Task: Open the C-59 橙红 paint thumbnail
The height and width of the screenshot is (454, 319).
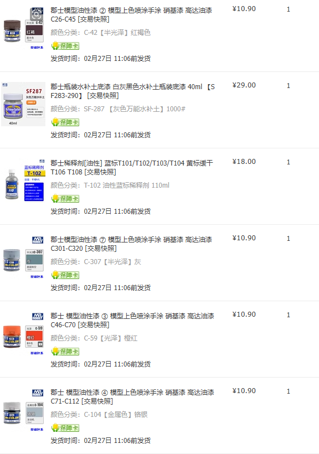Action: pyautogui.click(x=23, y=333)
